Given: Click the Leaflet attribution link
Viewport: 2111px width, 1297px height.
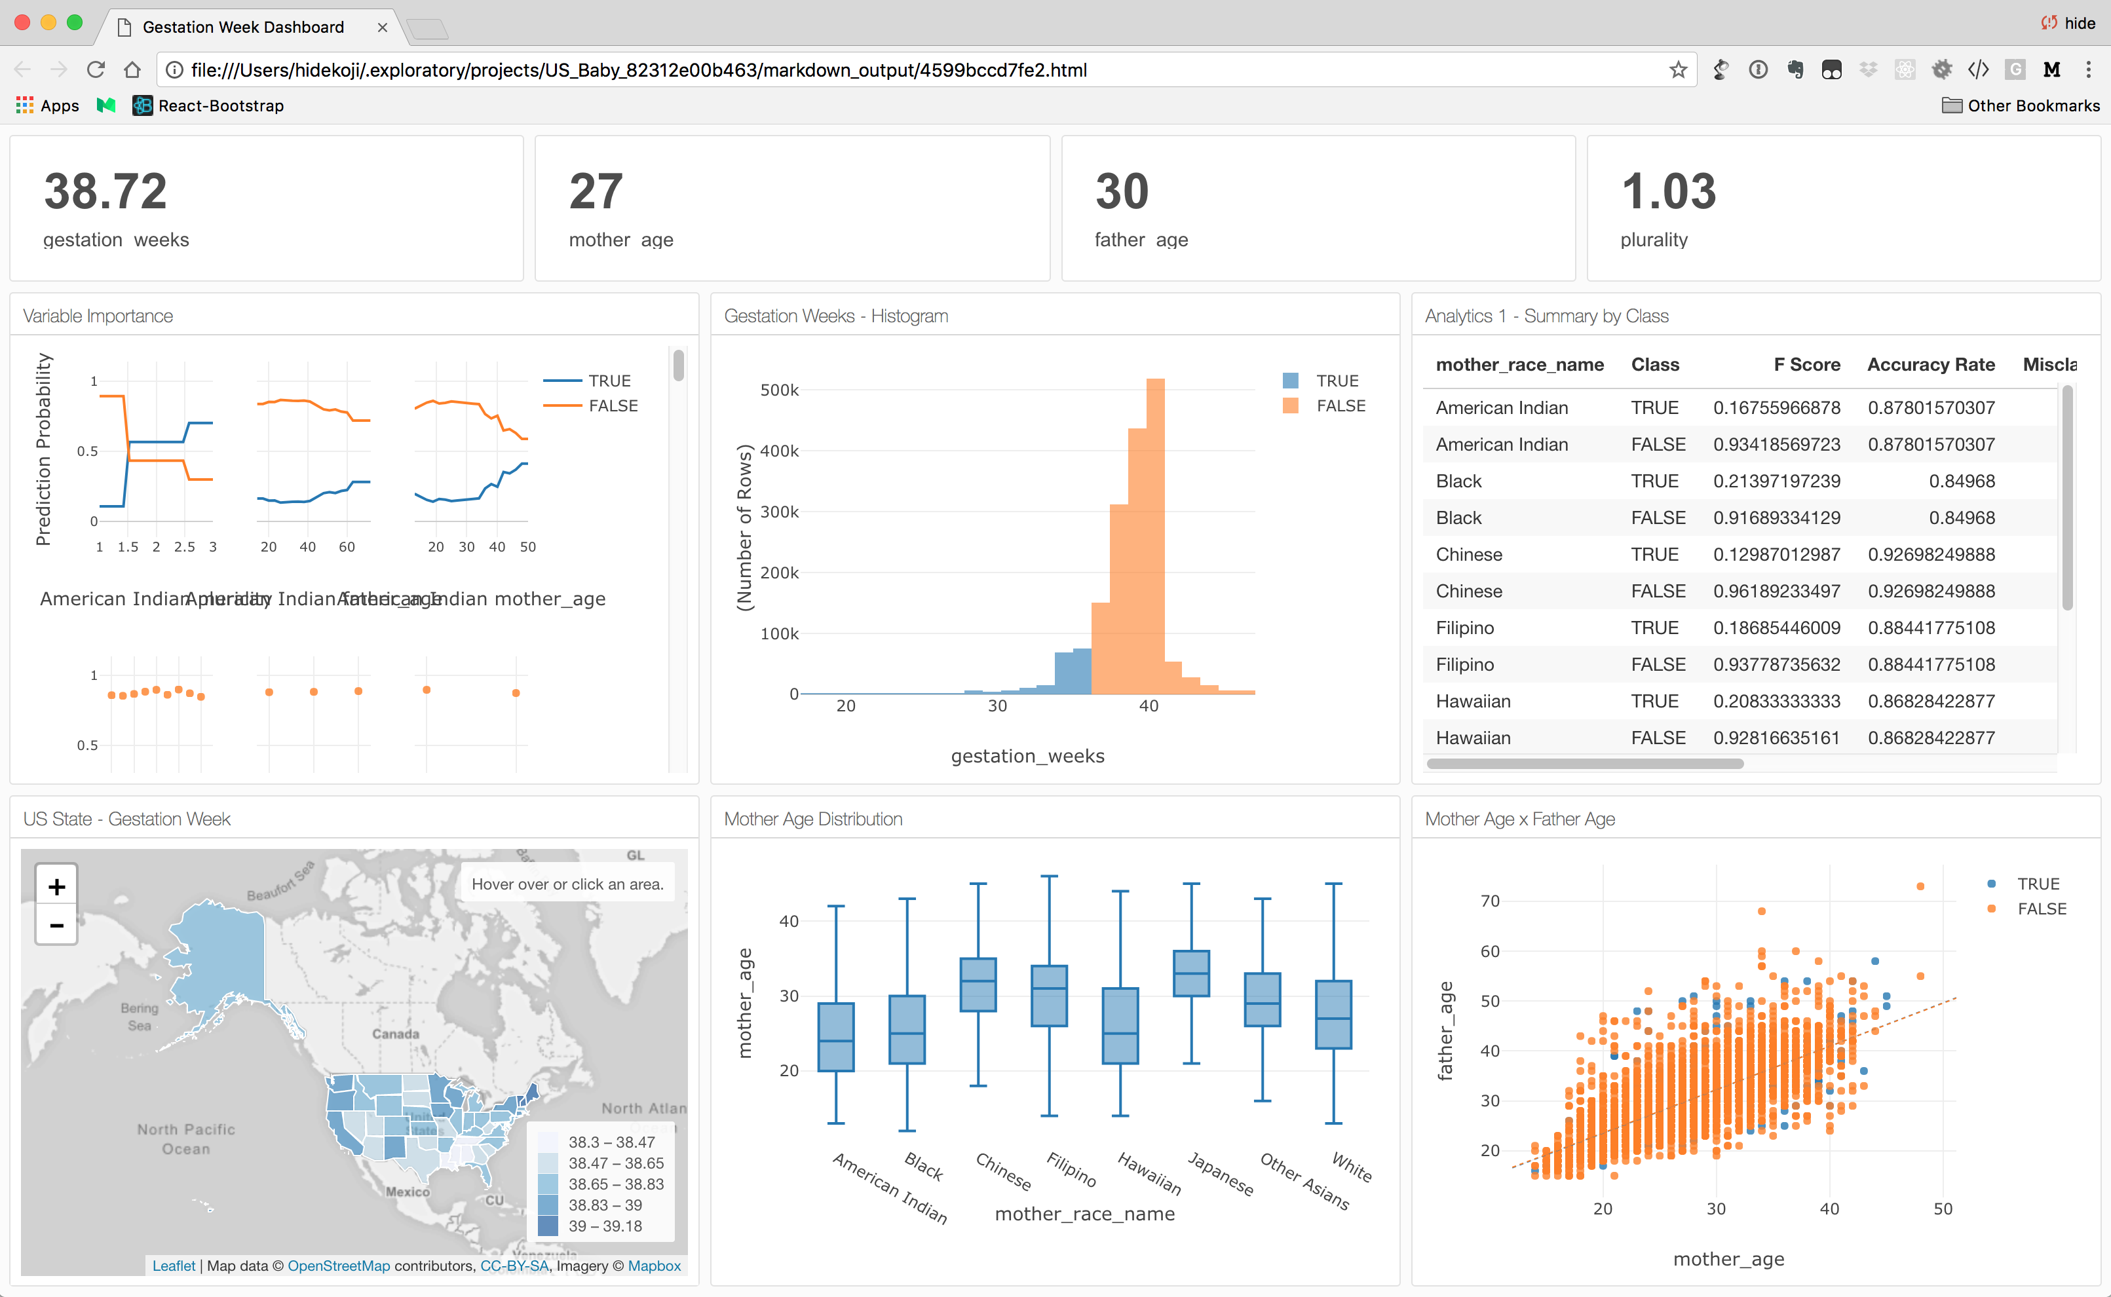Looking at the screenshot, I should click(x=174, y=1266).
